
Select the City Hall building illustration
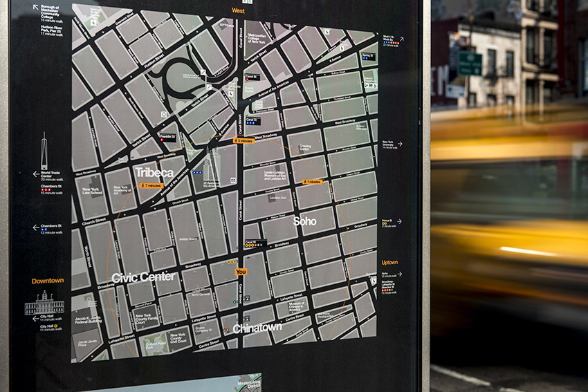[x=44, y=303]
